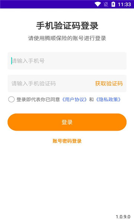Tap the 1.0.9.0 version number text

123,217
